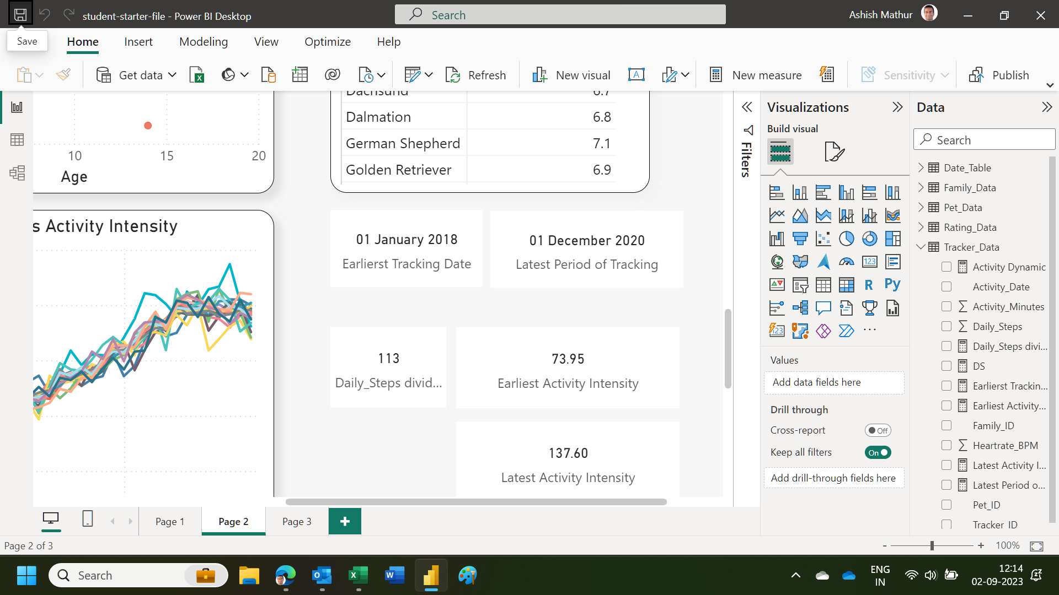Screen dimensions: 1059x595
Task: Click the Publish button
Action: coord(999,75)
